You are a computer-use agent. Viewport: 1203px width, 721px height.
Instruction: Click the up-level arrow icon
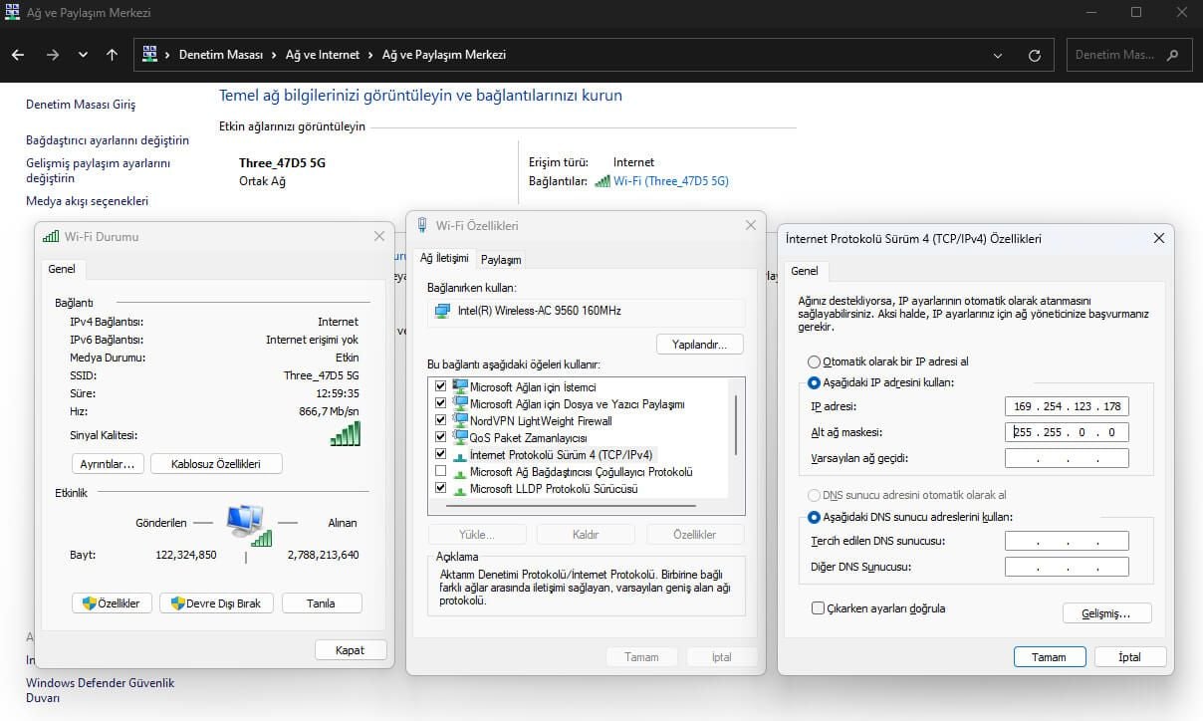point(112,55)
